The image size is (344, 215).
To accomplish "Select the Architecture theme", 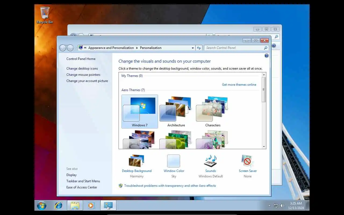I will coord(176,112).
